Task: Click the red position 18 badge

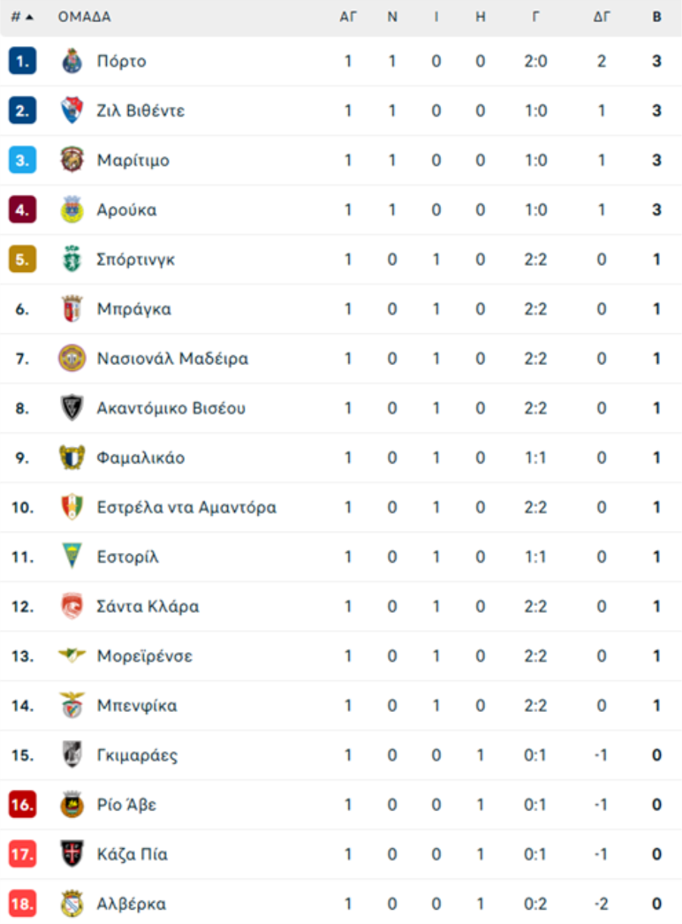Action: point(23,904)
